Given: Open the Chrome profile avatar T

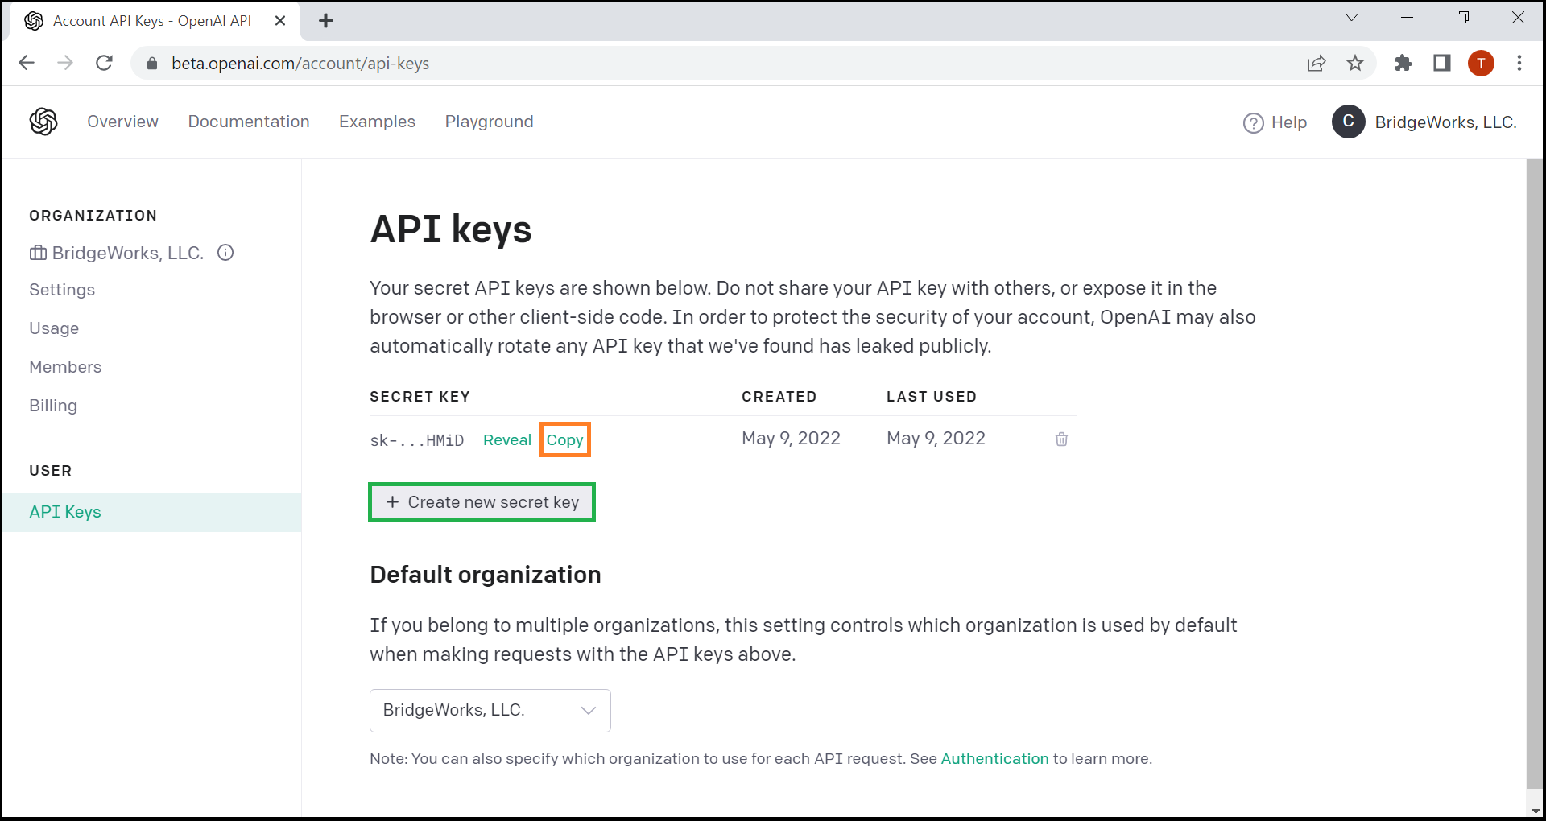Looking at the screenshot, I should click(x=1481, y=63).
